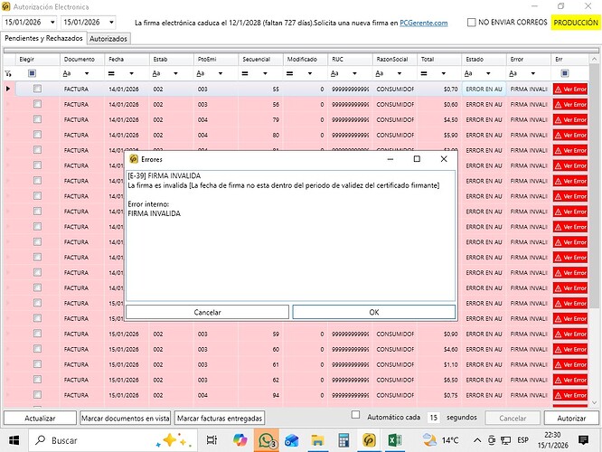Screen dimensions: 602x452
Task: Launch Excel from the taskbar
Action: coord(394,440)
